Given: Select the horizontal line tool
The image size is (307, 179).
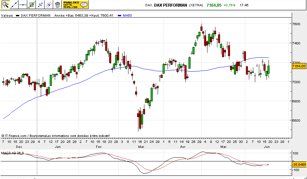Looking at the screenshot, I should pyautogui.click(x=23, y=5).
